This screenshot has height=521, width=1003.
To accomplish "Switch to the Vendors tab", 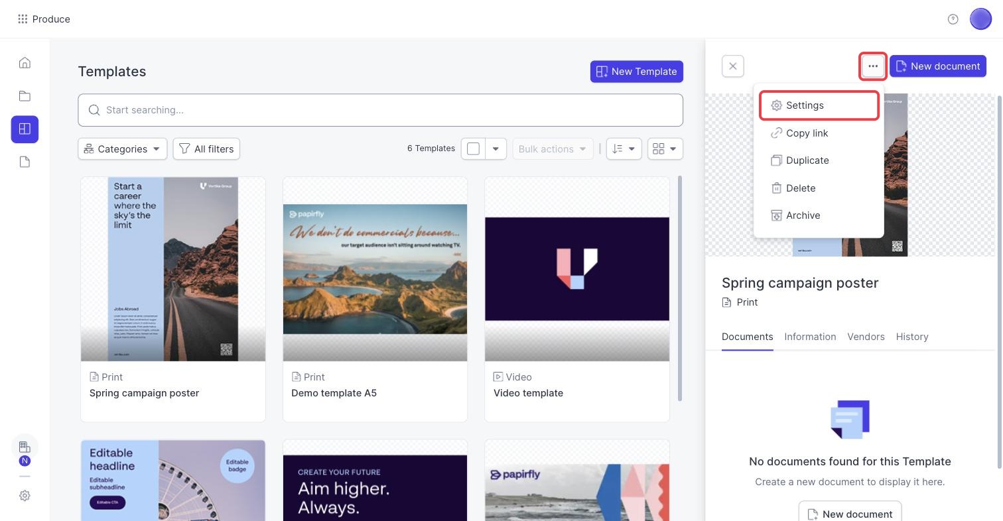I will [866, 337].
